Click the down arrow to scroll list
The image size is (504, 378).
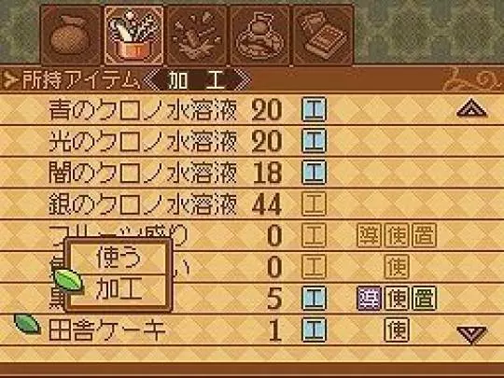pyautogui.click(x=472, y=335)
